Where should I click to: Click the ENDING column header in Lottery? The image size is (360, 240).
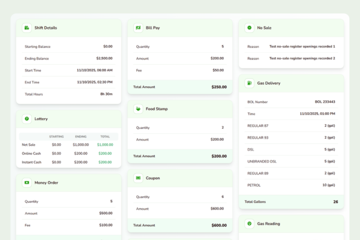tap(80, 137)
